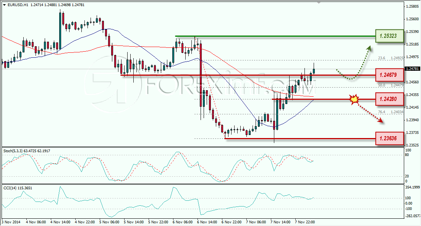Select the 1.23636 red support label
Image resolution: width=421 pixels, height=226 pixels.
[x=389, y=138]
